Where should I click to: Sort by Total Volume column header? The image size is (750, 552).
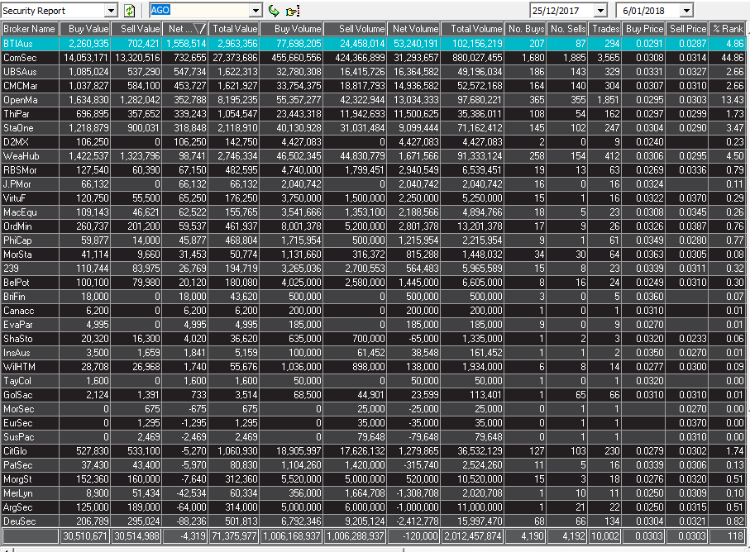click(473, 29)
